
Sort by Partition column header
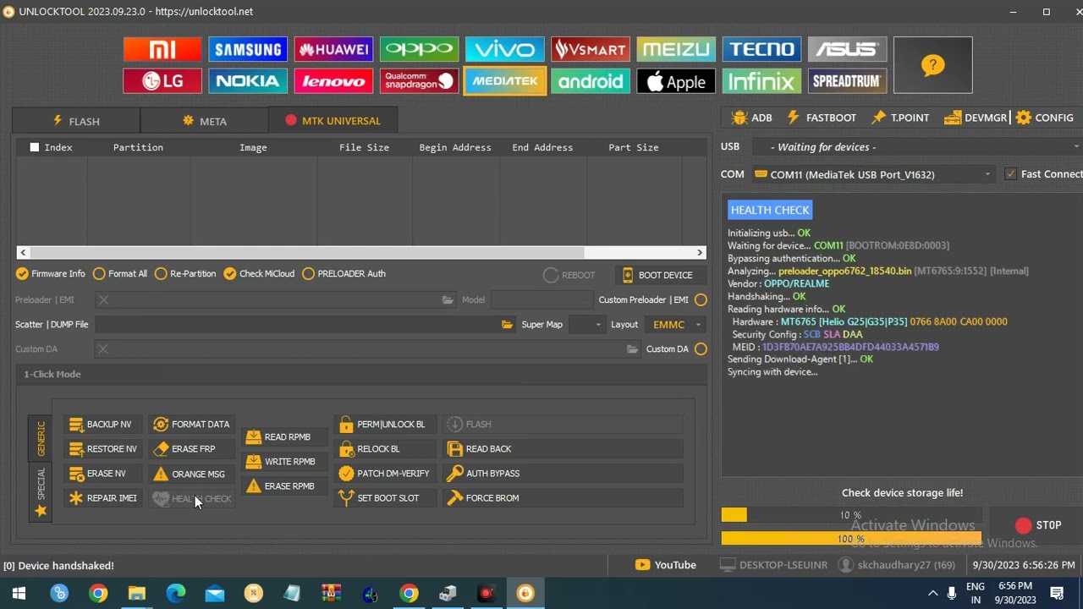138,147
